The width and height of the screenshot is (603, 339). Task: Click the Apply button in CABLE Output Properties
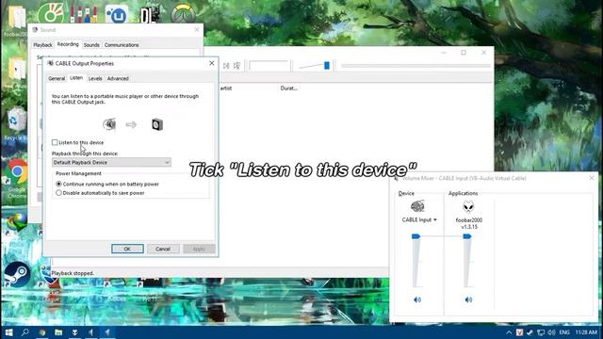(199, 249)
